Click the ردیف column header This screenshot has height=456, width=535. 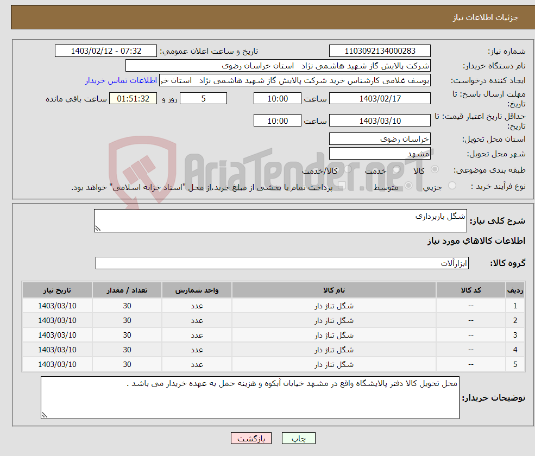point(515,290)
